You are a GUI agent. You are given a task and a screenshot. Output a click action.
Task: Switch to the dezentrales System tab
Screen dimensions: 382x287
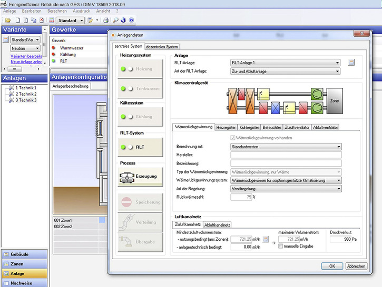(162, 47)
